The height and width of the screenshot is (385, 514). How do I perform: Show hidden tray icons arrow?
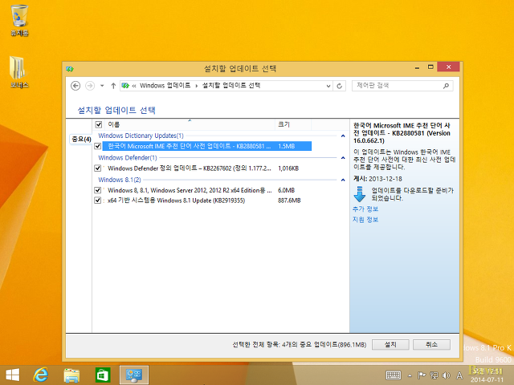point(410,375)
